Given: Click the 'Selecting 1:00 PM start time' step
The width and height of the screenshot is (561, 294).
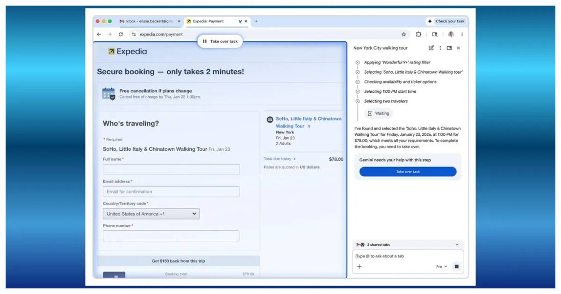Looking at the screenshot, I should coord(390,91).
